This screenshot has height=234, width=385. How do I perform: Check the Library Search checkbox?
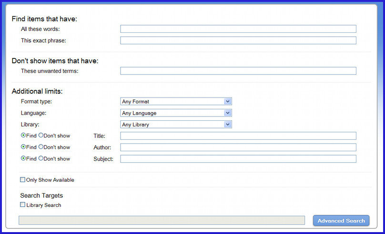click(x=22, y=205)
